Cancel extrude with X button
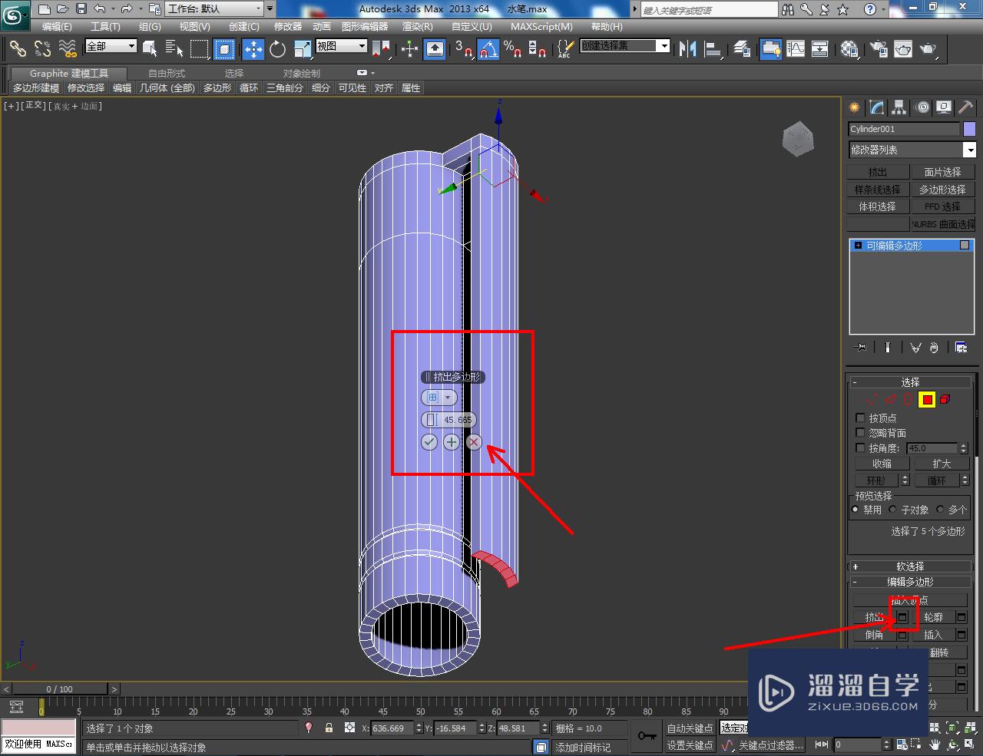983x756 pixels. coord(474,442)
